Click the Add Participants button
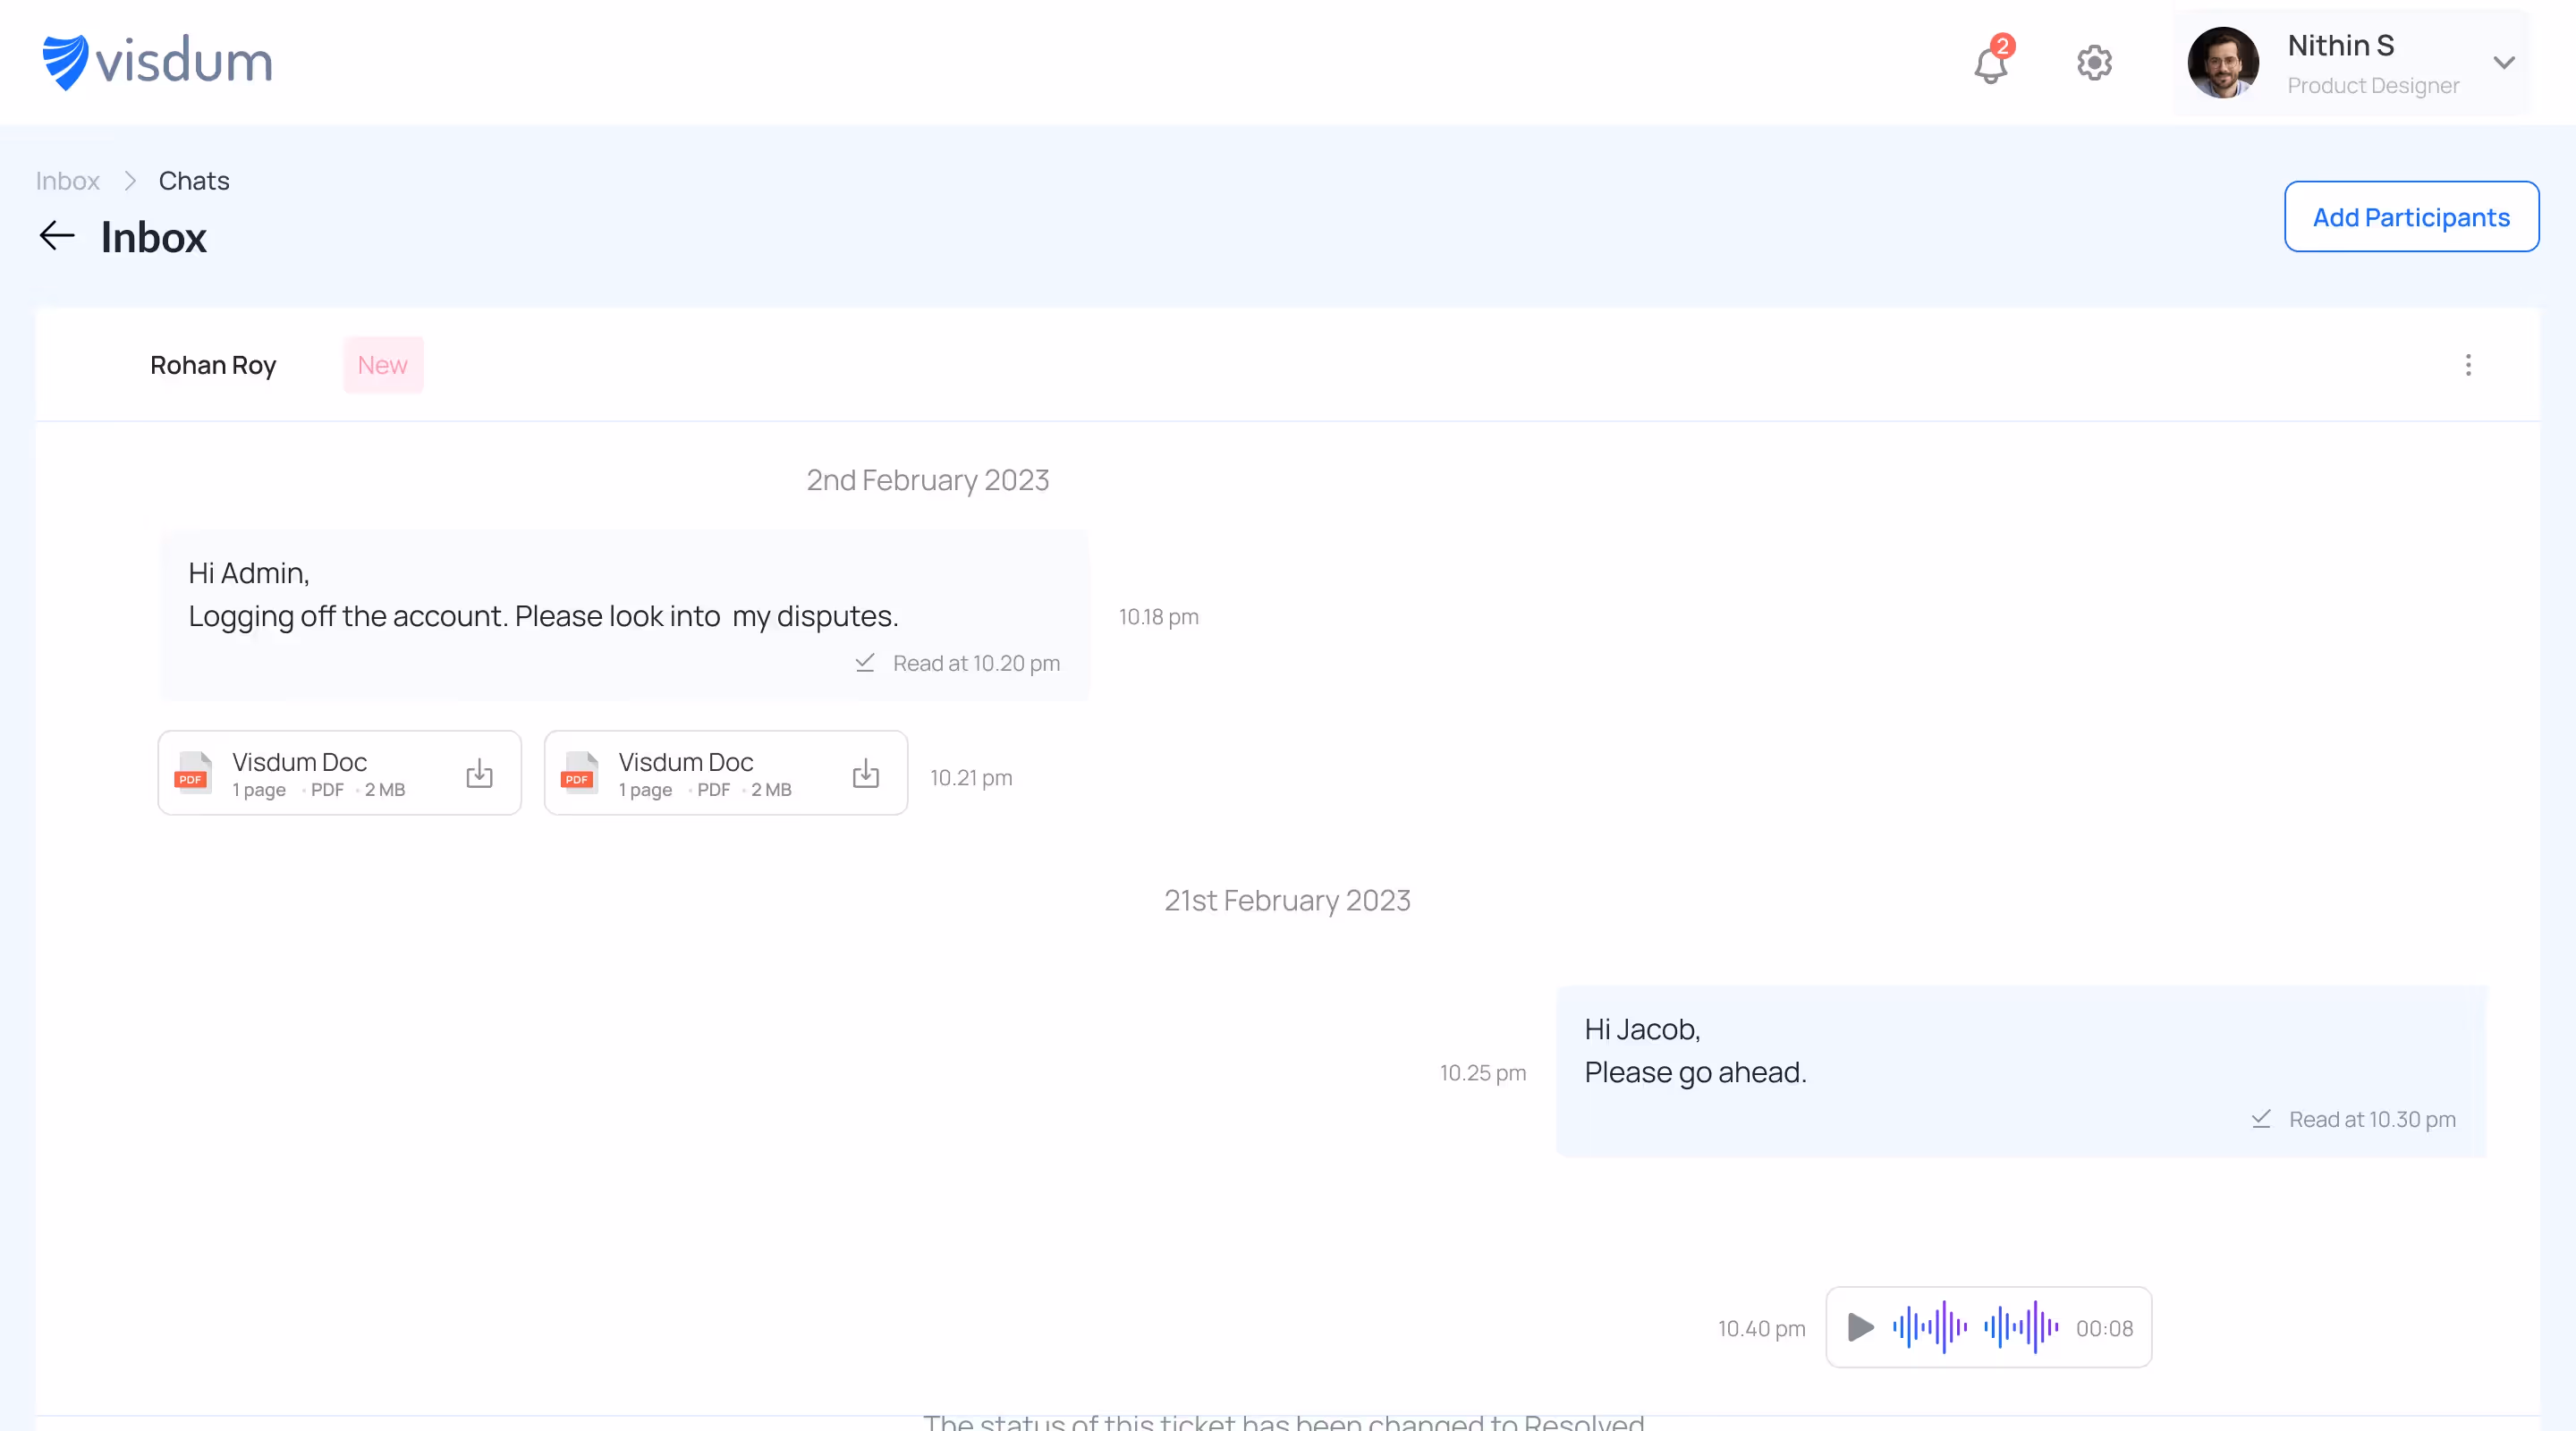 click(2411, 217)
